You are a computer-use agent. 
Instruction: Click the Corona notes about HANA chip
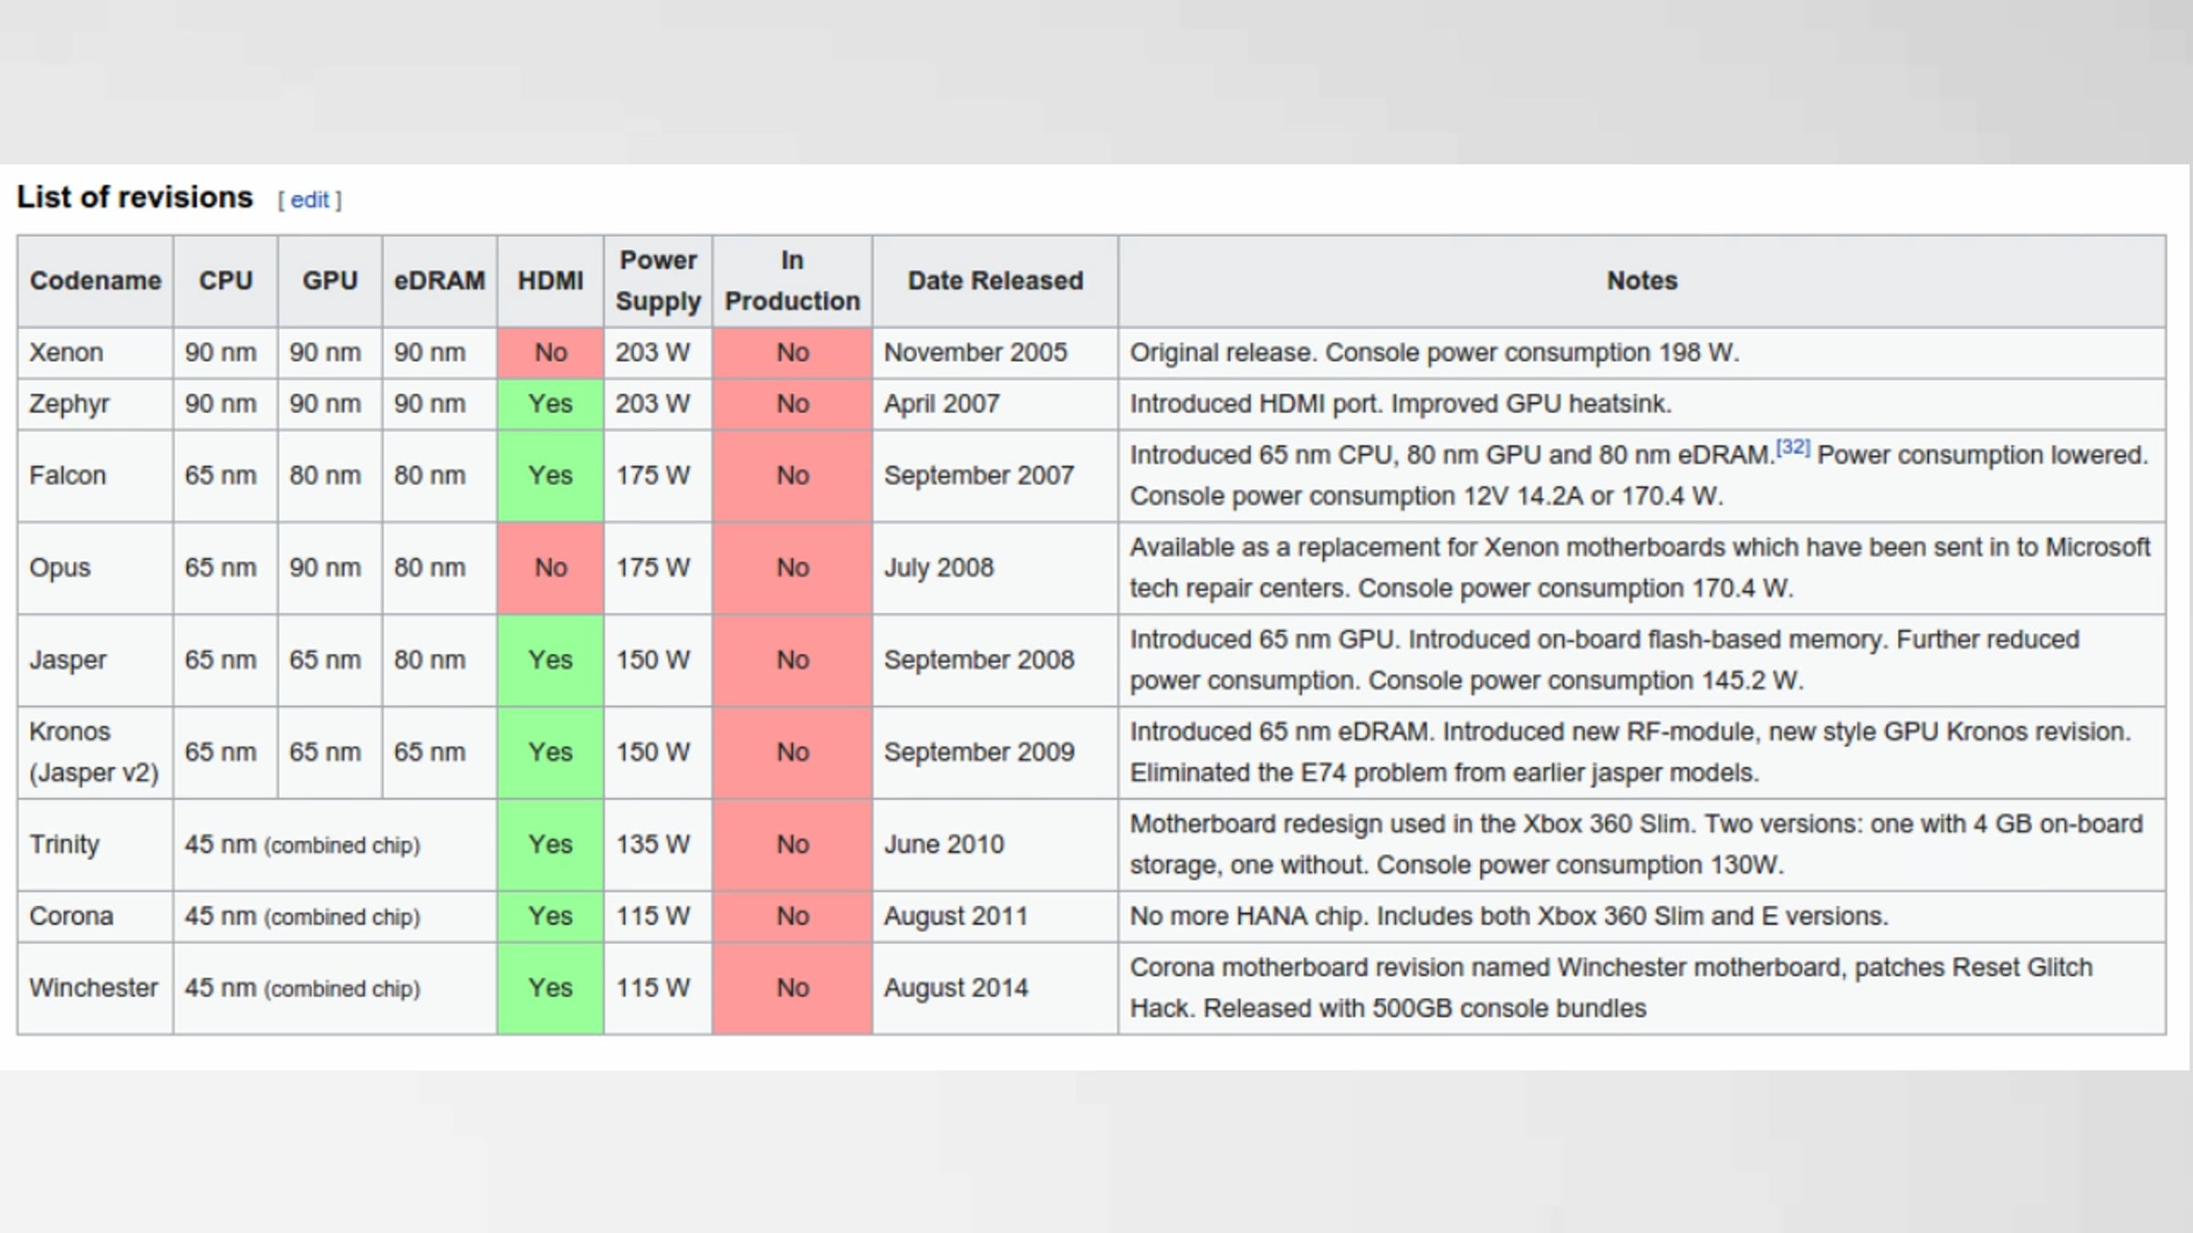[x=1508, y=916]
